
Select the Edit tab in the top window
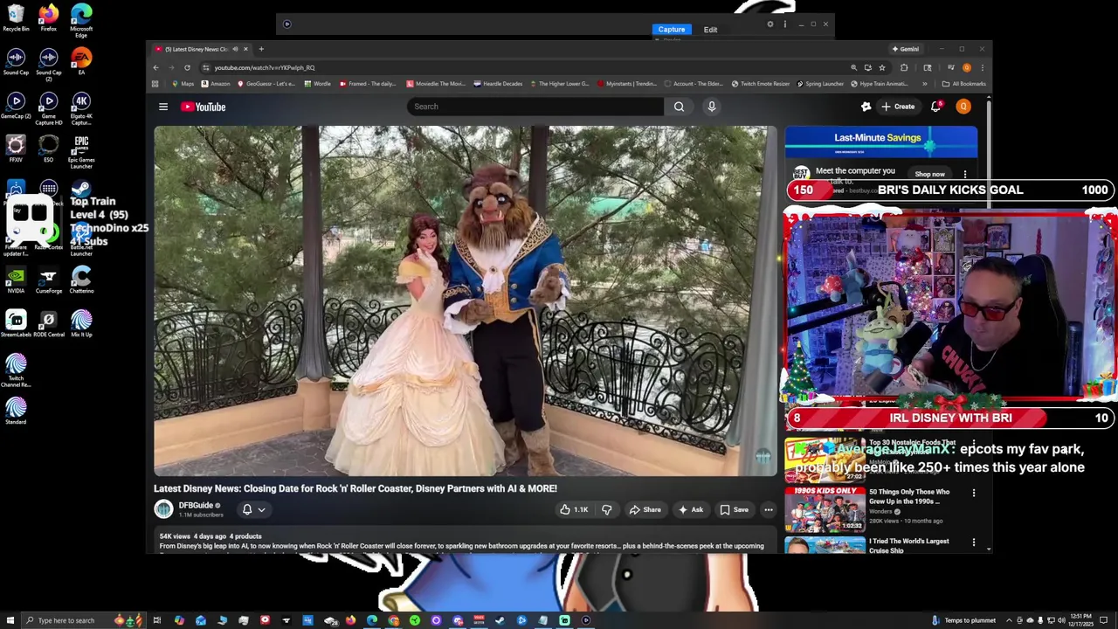710,30
